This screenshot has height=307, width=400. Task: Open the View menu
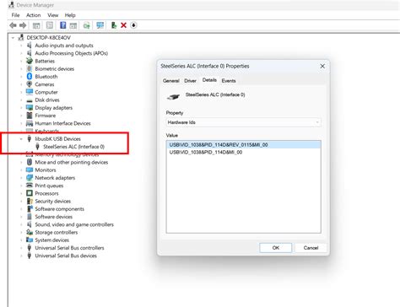[x=53, y=15]
